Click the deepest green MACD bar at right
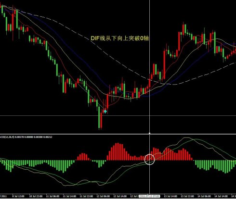 [225, 167]
